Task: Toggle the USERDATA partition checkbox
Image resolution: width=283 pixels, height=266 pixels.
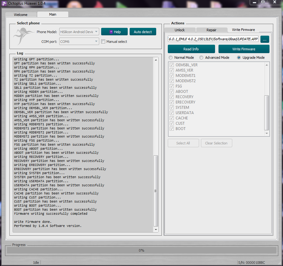Action: tap(172, 113)
